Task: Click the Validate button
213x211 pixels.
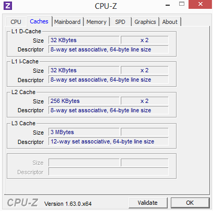Action: click(148, 203)
